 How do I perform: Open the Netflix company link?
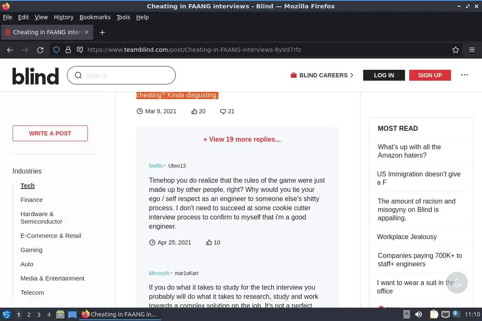[x=156, y=166]
